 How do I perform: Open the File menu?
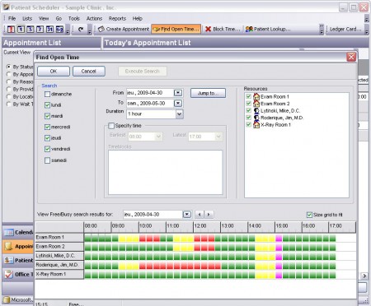tap(12, 19)
